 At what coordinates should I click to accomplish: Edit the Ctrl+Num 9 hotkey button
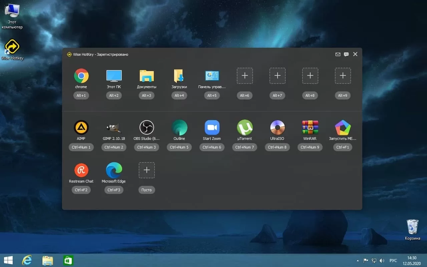pyautogui.click(x=310, y=147)
